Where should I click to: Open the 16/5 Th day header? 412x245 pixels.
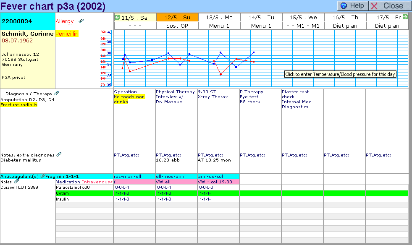[x=345, y=18]
